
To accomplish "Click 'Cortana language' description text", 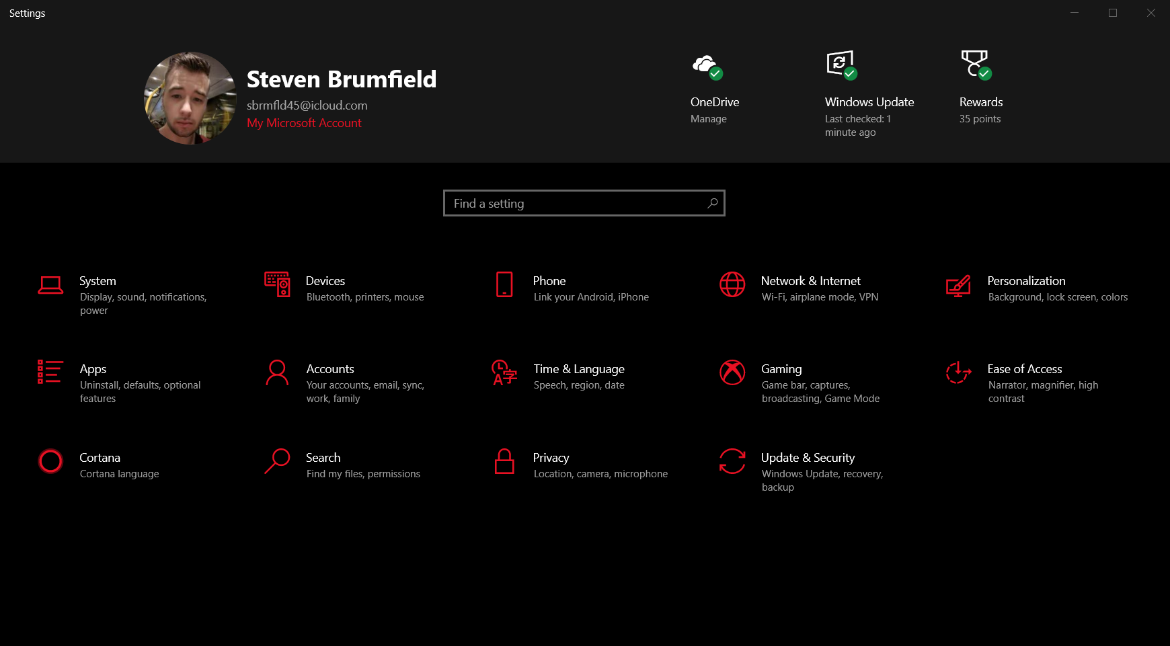I will tap(119, 474).
